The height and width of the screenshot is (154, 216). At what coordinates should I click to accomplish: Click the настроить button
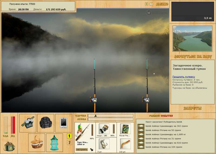(82, 149)
